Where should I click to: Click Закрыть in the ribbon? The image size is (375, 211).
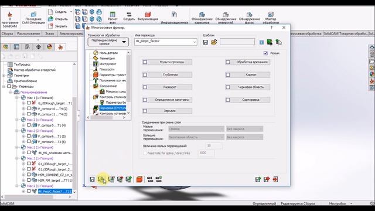(x=58, y=26)
